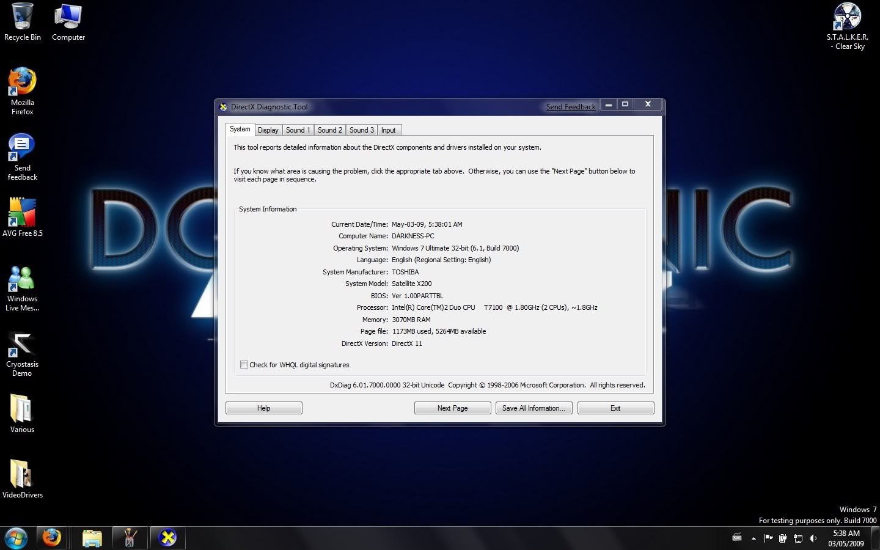Click the memory value '3070MB RAM'

pyautogui.click(x=411, y=320)
